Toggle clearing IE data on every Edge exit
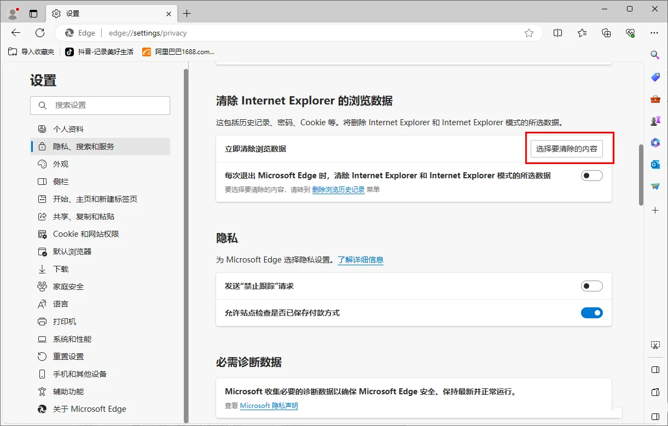668x426 pixels. coord(591,176)
